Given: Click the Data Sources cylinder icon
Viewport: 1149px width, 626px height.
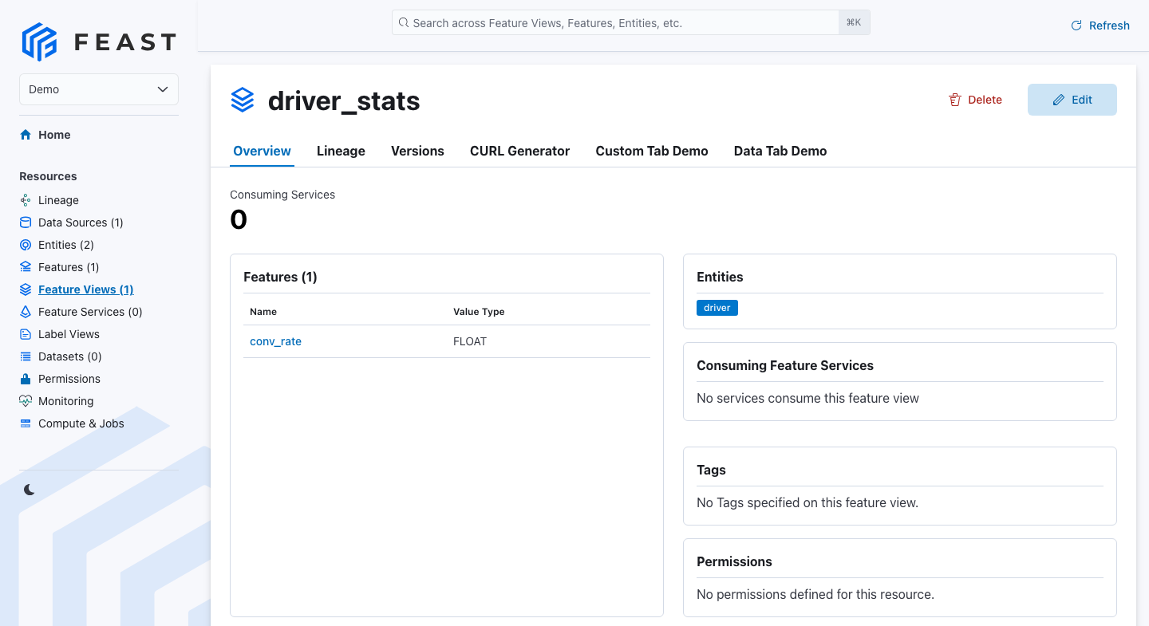Looking at the screenshot, I should 26,222.
